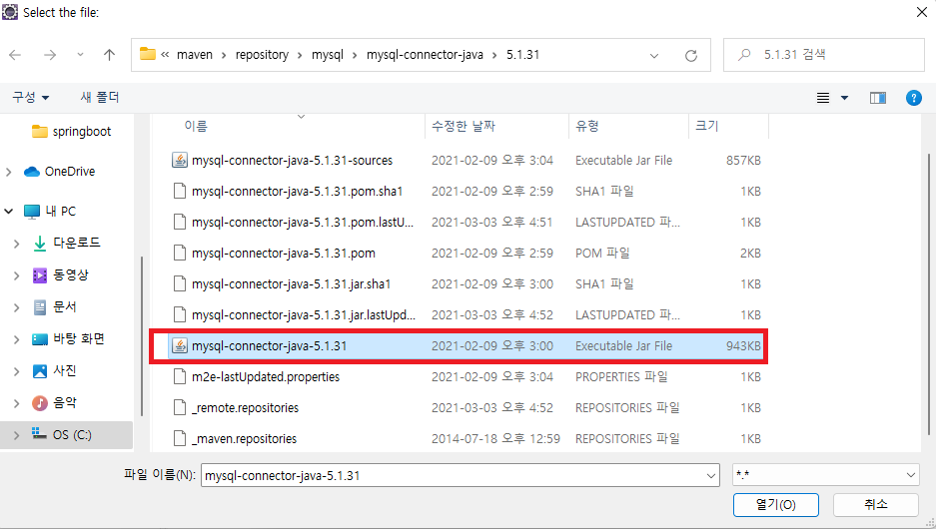Expand the OS (C:) tree node
Image resolution: width=936 pixels, height=529 pixels.
[x=17, y=435]
